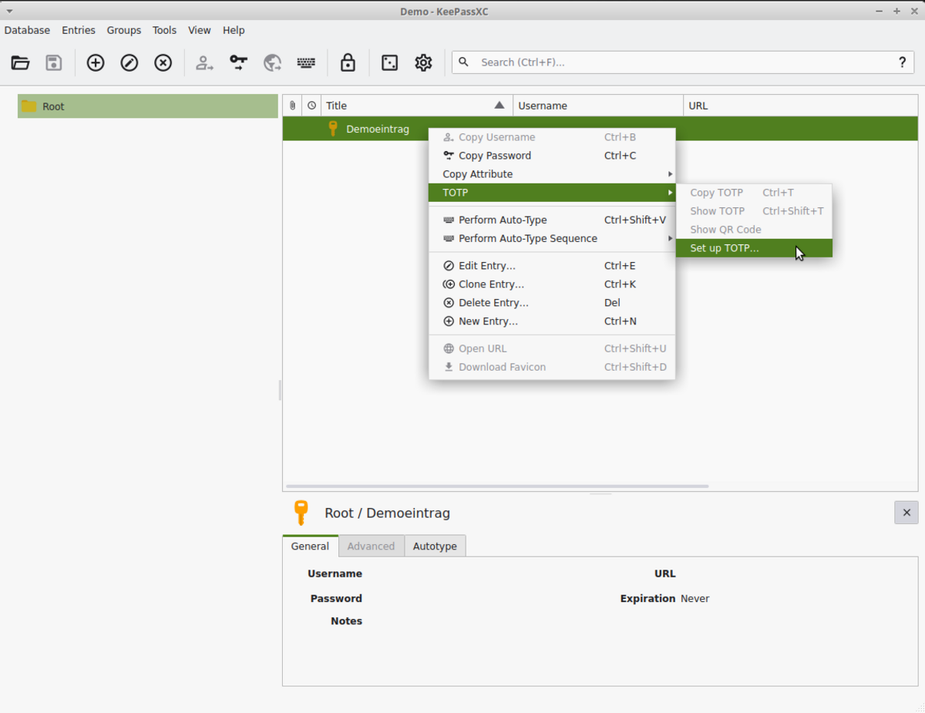Image resolution: width=925 pixels, height=713 pixels.
Task: Click the Open Database folder icon
Action: coord(21,62)
